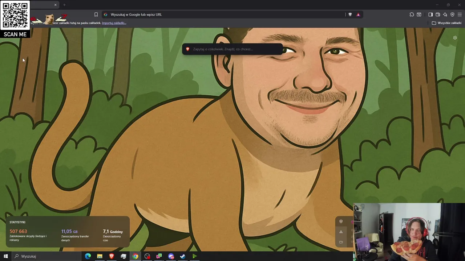Screen dimensions: 465x261
Task: Click the webcam overlay thumbnail
Action: (409, 232)
